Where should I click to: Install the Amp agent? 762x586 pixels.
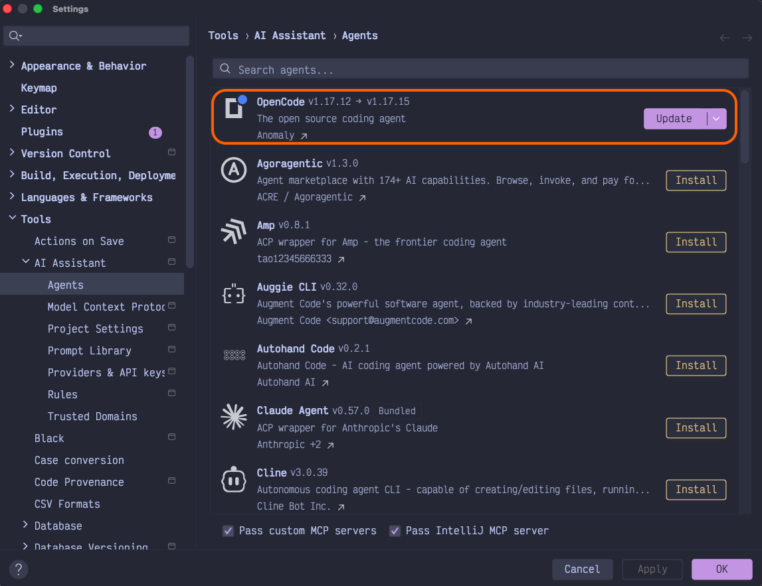click(696, 242)
